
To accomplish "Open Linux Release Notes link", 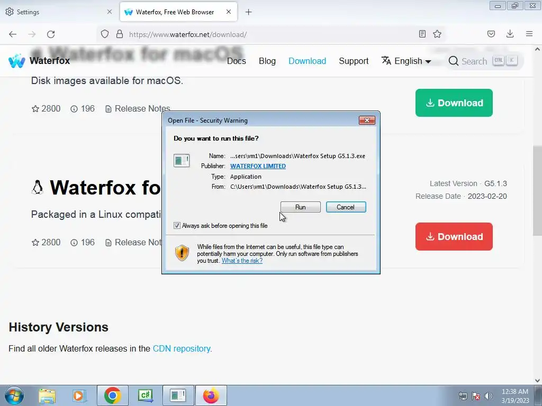I will pos(133,242).
